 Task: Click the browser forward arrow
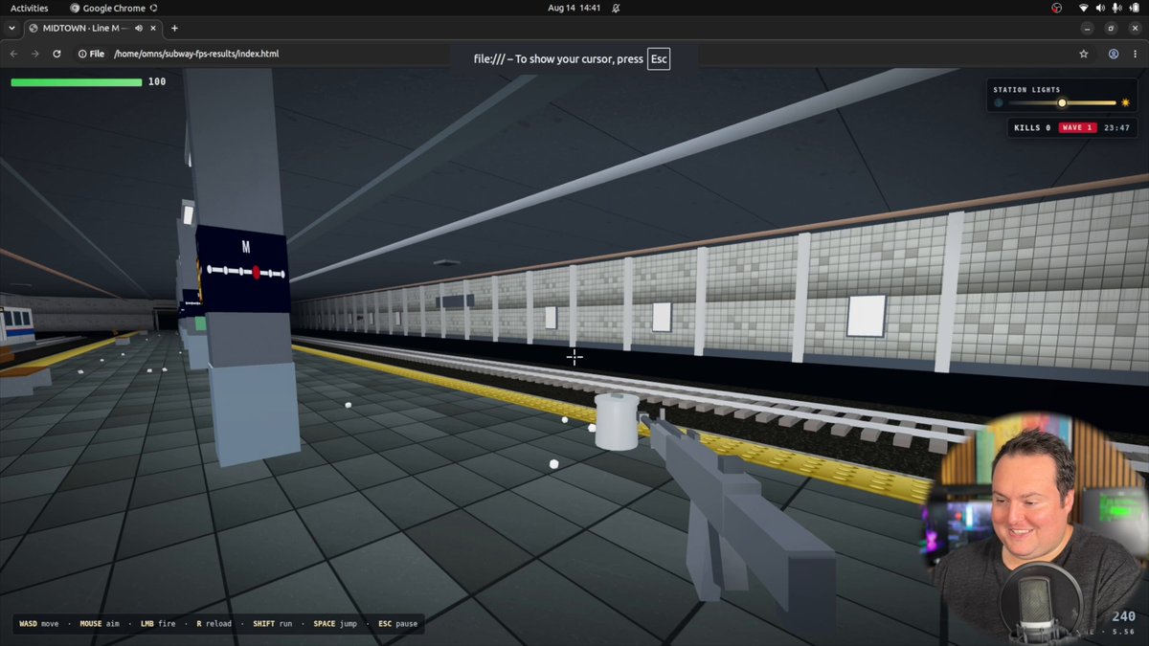[35, 54]
